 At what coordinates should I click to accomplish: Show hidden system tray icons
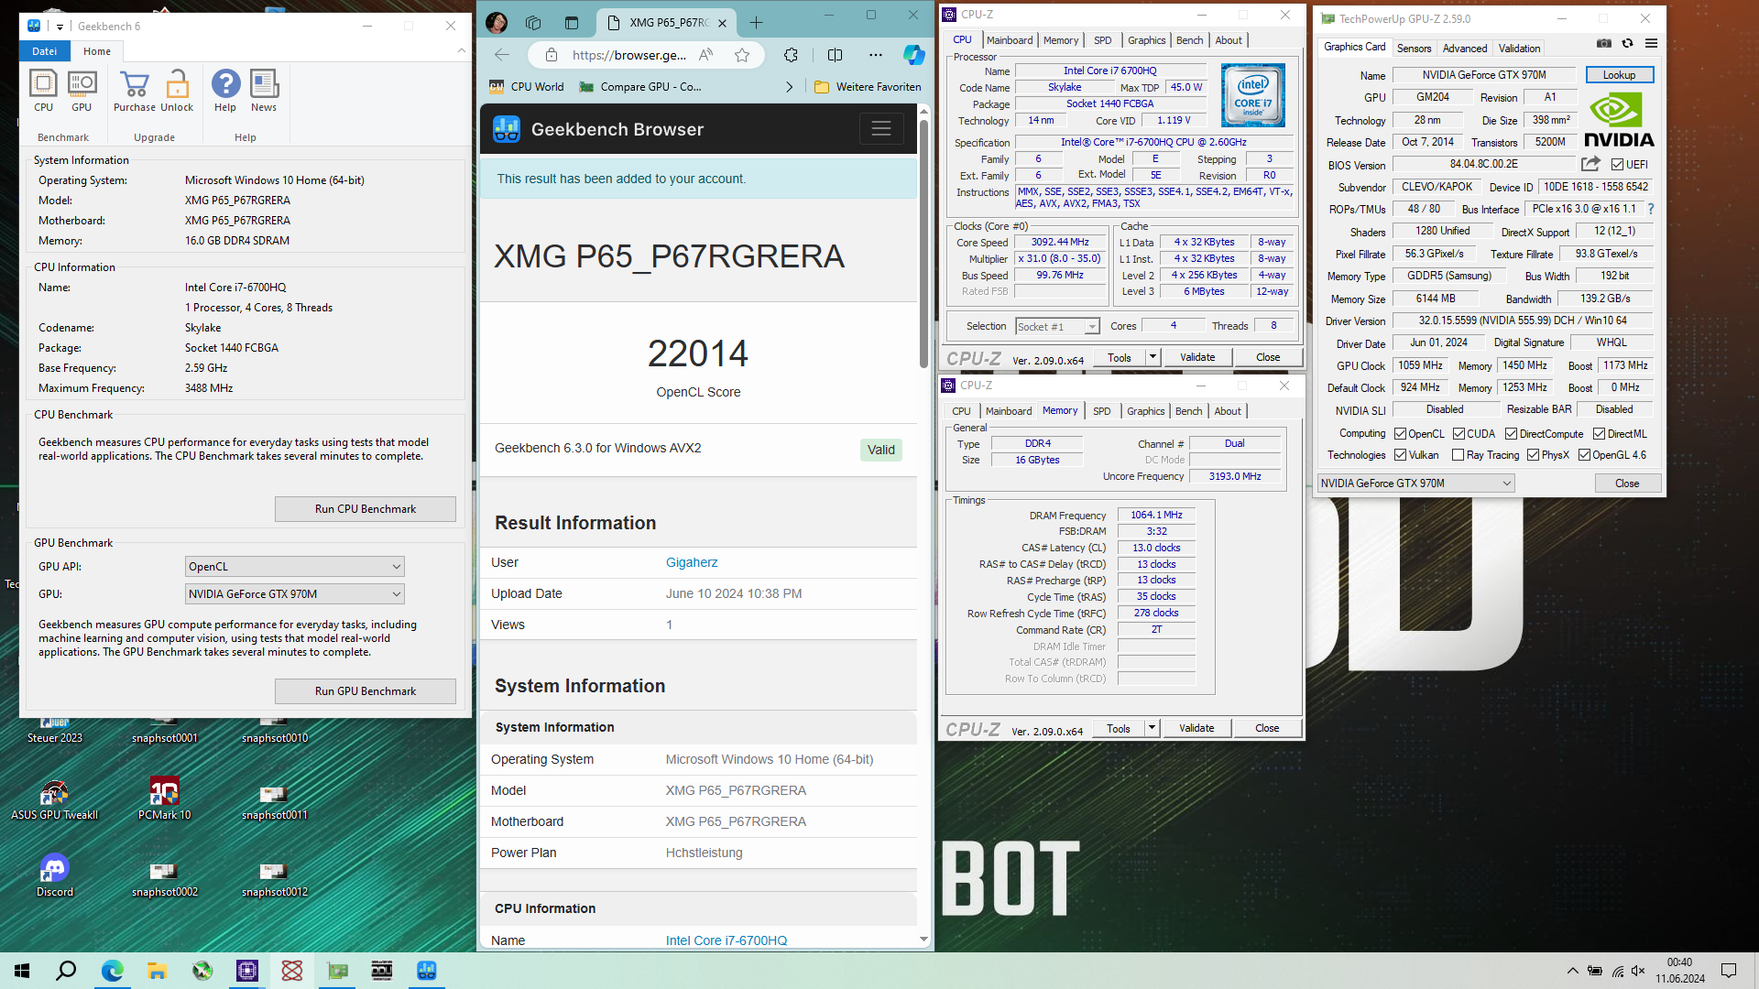tap(1572, 971)
